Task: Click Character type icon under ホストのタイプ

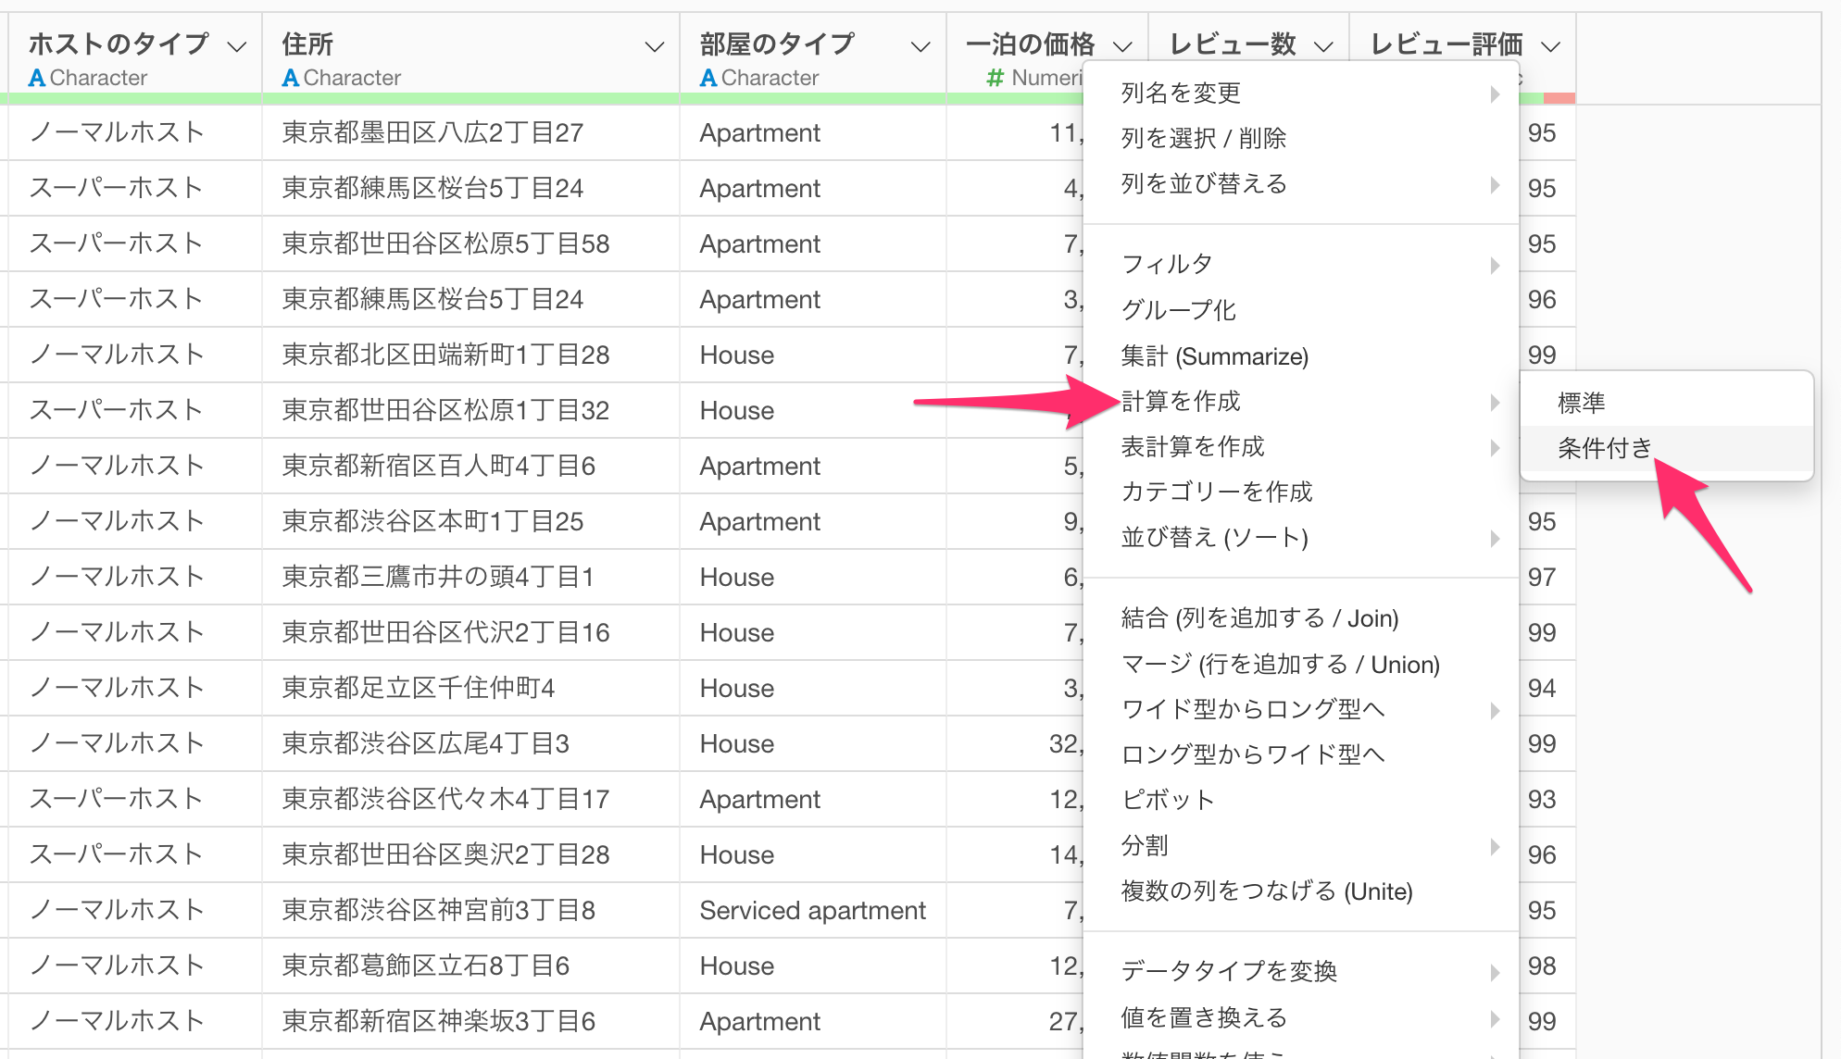Action: (x=37, y=79)
